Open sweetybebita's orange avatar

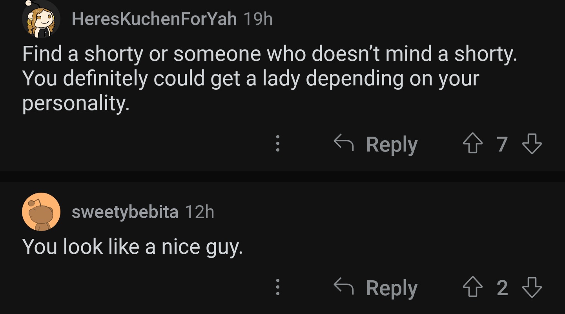click(41, 212)
